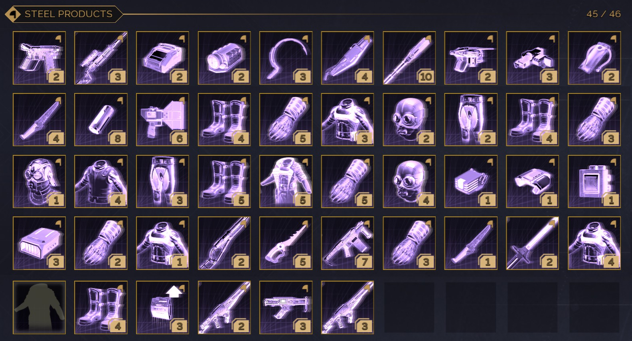The image size is (632, 341).
Task: Select the assault rifle with quantity 7
Action: [x=347, y=243]
